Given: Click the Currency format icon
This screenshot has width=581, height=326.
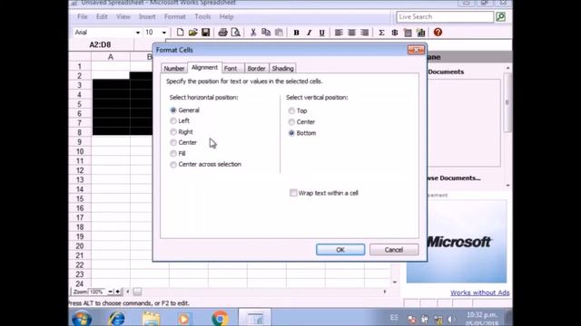Looking at the screenshot, I should 395,33.
